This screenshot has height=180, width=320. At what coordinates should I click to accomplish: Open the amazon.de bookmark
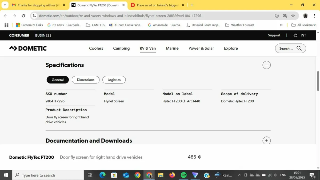165,25
